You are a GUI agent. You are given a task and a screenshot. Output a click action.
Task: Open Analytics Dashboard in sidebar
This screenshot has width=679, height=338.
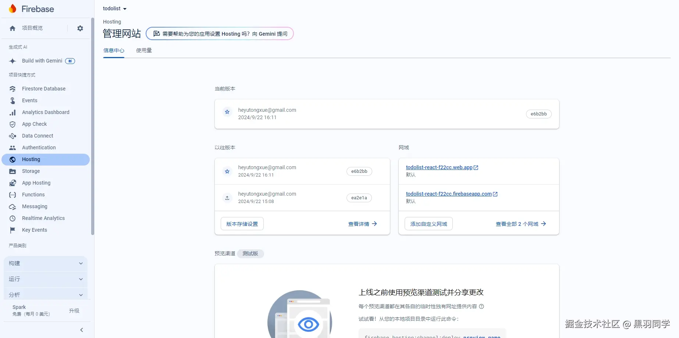pyautogui.click(x=46, y=113)
